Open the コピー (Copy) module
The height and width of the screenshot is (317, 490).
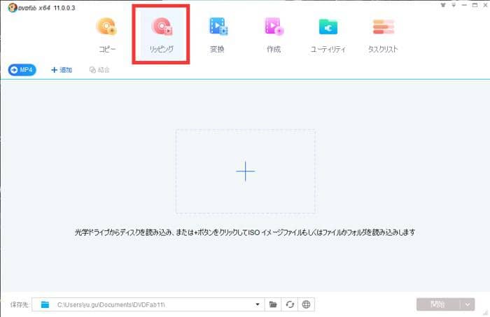(x=107, y=35)
